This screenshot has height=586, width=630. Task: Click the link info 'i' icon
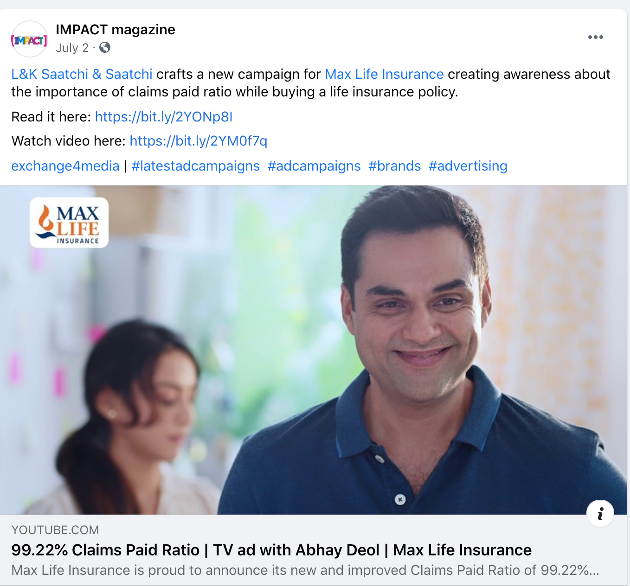pyautogui.click(x=600, y=513)
